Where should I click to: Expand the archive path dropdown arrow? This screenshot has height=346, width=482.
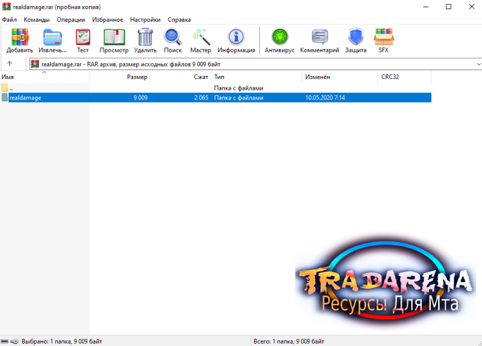(x=478, y=64)
